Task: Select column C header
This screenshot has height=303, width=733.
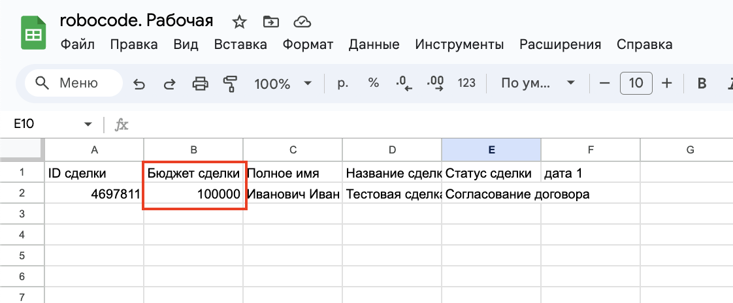Action: [293, 150]
